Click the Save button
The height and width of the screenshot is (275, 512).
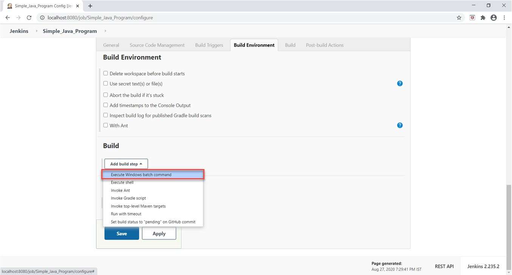(x=122, y=233)
